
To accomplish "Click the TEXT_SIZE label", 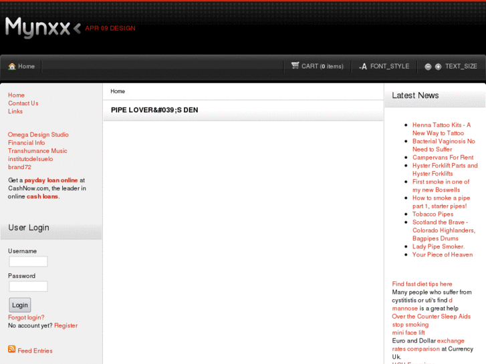I will [461, 66].
